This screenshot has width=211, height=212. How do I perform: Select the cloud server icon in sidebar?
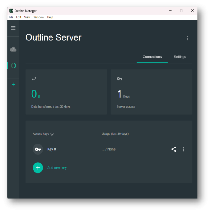(13, 49)
